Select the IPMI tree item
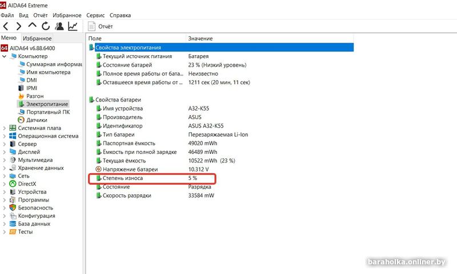Viewport: 457px width, 274px height. (32, 88)
